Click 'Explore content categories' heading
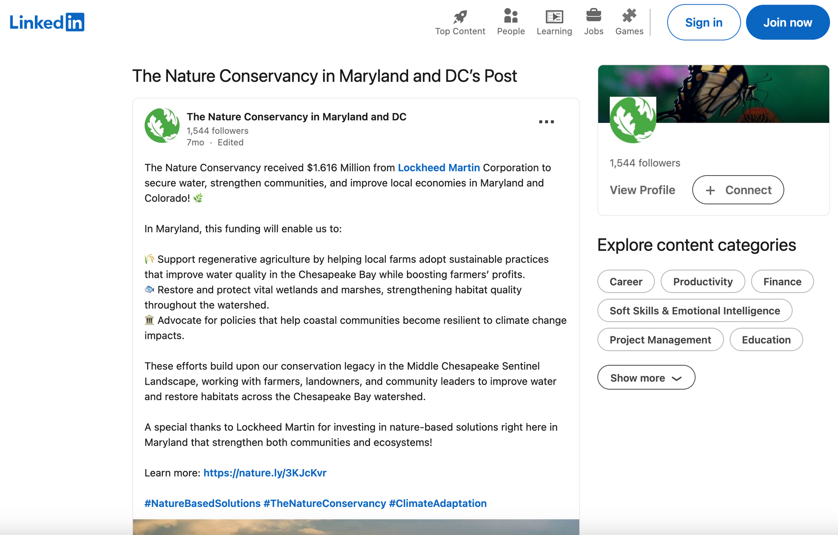The image size is (838, 535). tap(696, 245)
